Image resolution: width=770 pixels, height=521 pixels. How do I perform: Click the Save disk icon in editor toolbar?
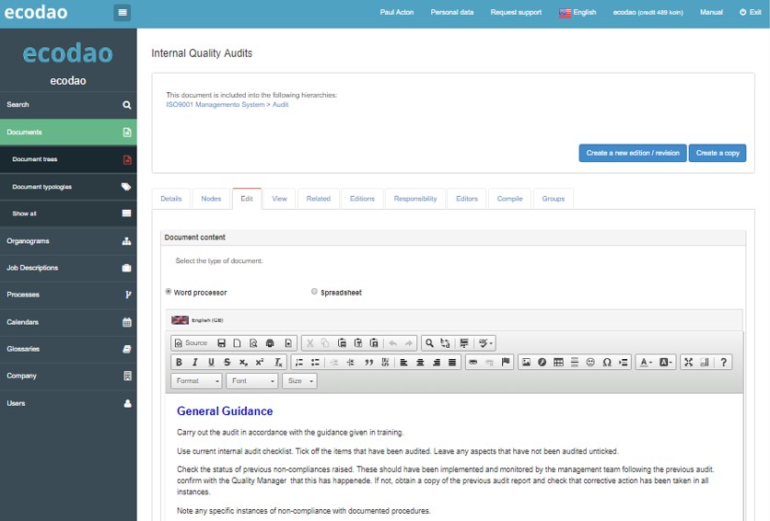pos(221,343)
